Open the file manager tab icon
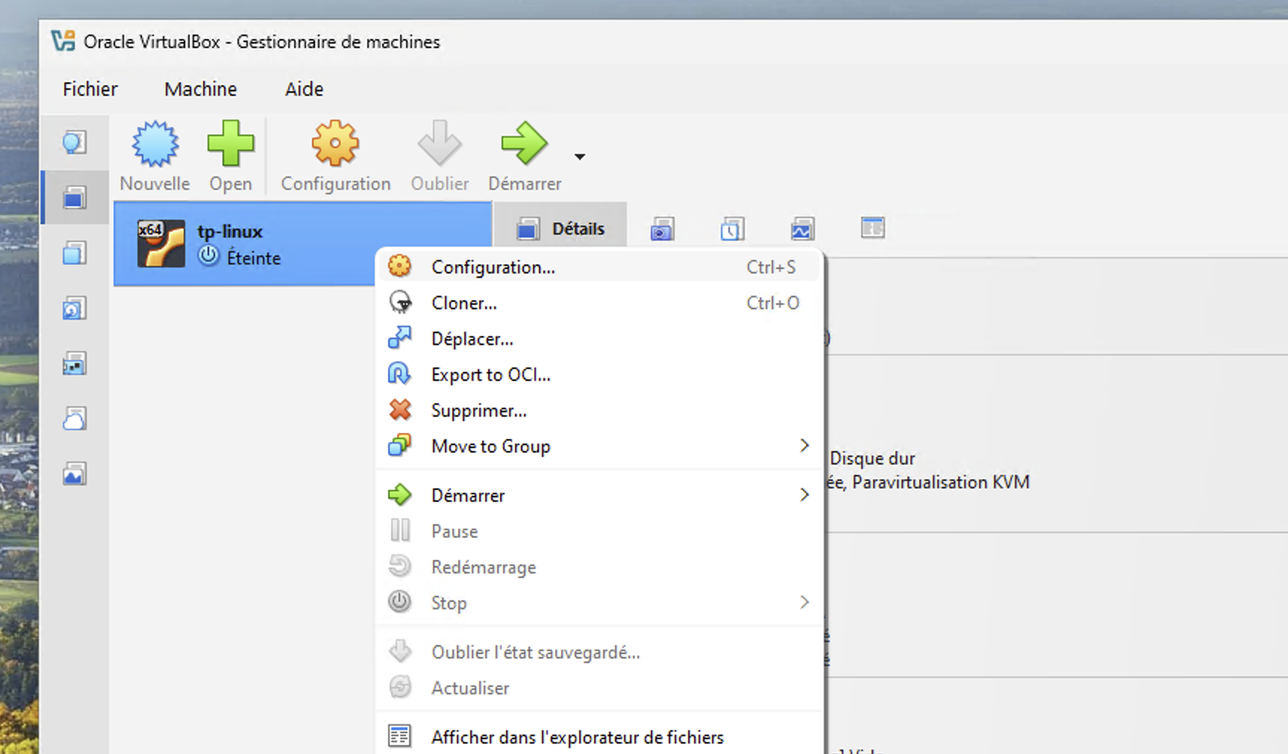The image size is (1288, 754). point(872,228)
